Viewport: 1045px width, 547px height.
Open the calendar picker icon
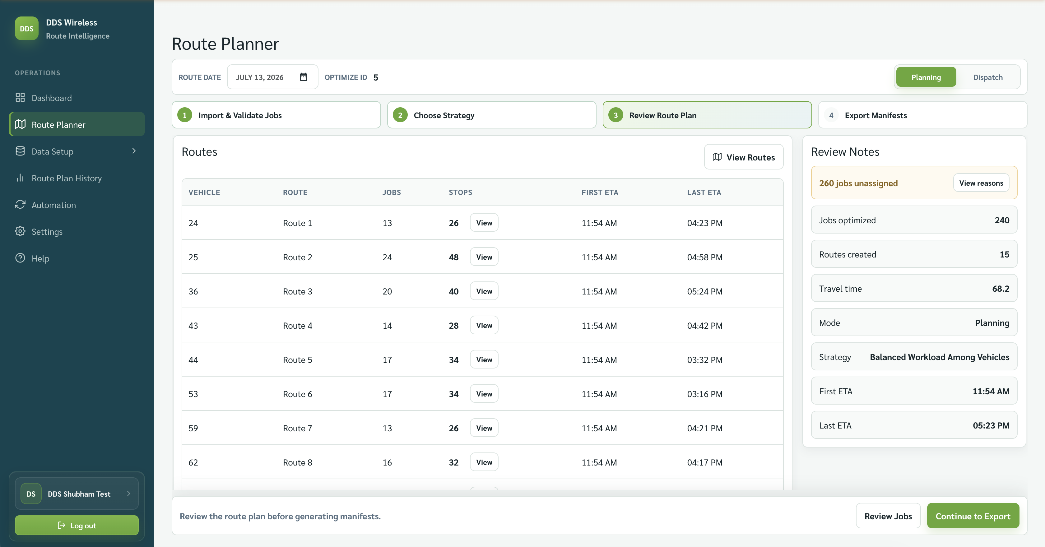coord(304,77)
